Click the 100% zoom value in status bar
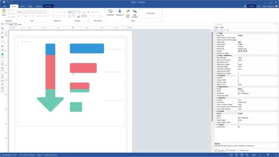This screenshot has width=279, height=157. (254, 155)
